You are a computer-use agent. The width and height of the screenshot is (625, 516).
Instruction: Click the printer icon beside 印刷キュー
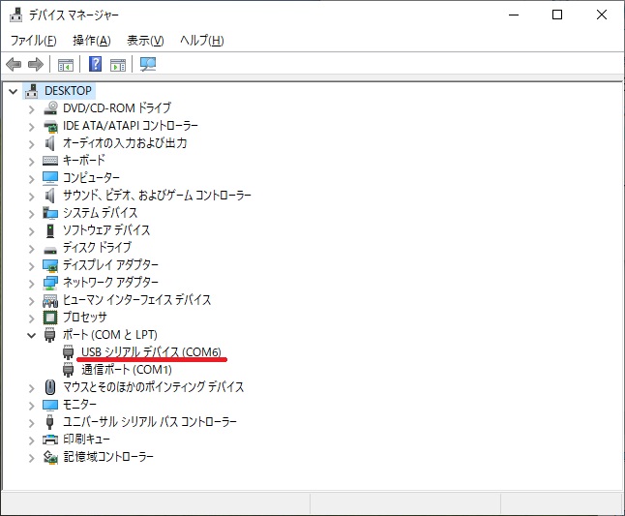pyautogui.click(x=50, y=440)
